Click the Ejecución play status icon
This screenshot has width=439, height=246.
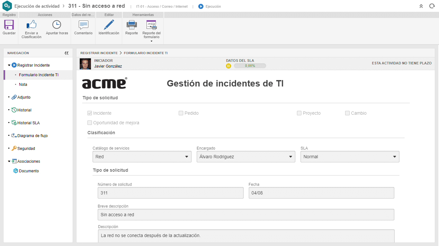tap(201, 6)
